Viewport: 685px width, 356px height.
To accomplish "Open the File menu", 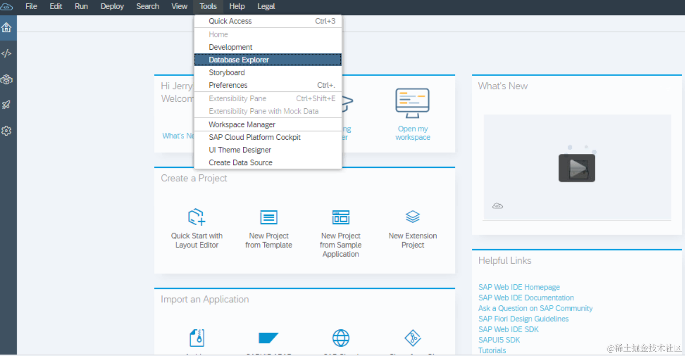I will point(31,7).
